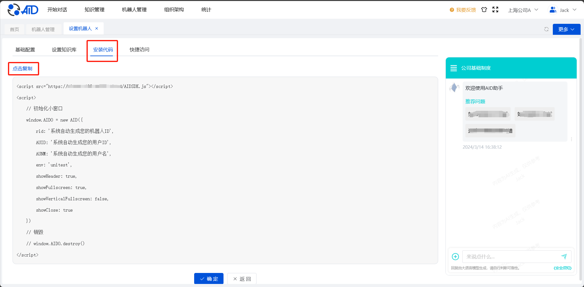Viewport: 584px width, 287px height.
Task: Select the third recommended question chip
Action: coord(490,131)
